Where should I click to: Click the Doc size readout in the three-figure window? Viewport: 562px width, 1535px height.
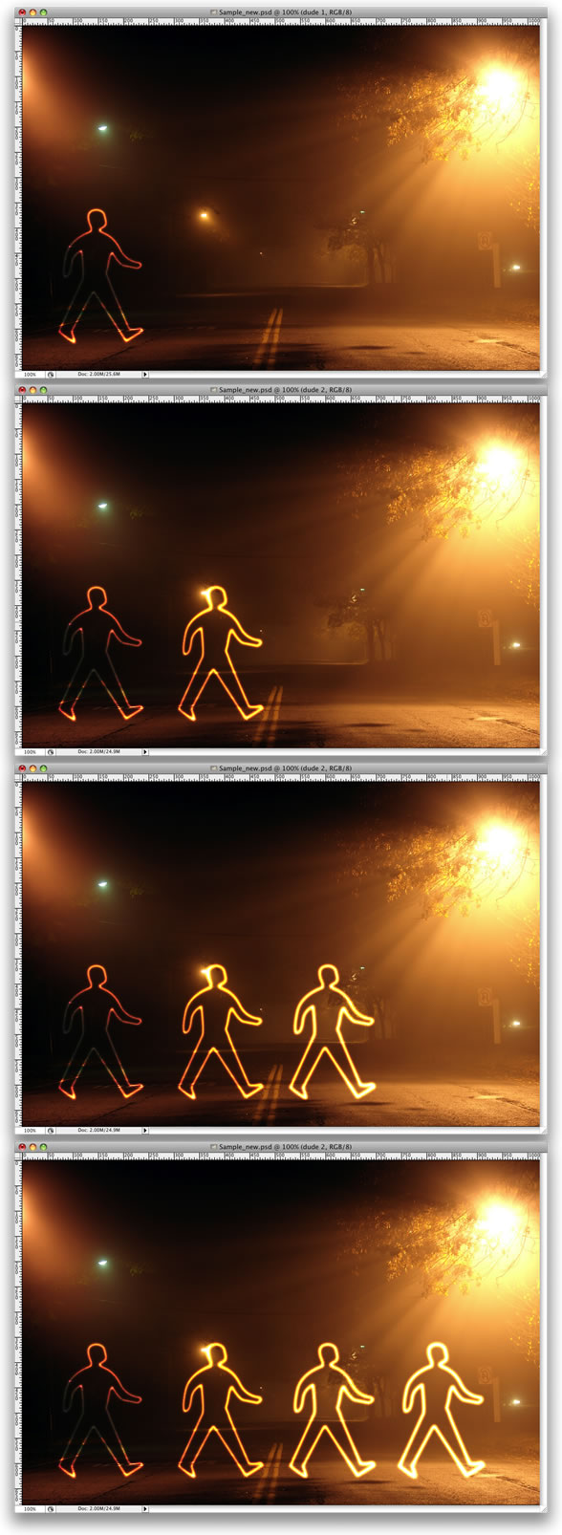coord(98,1130)
